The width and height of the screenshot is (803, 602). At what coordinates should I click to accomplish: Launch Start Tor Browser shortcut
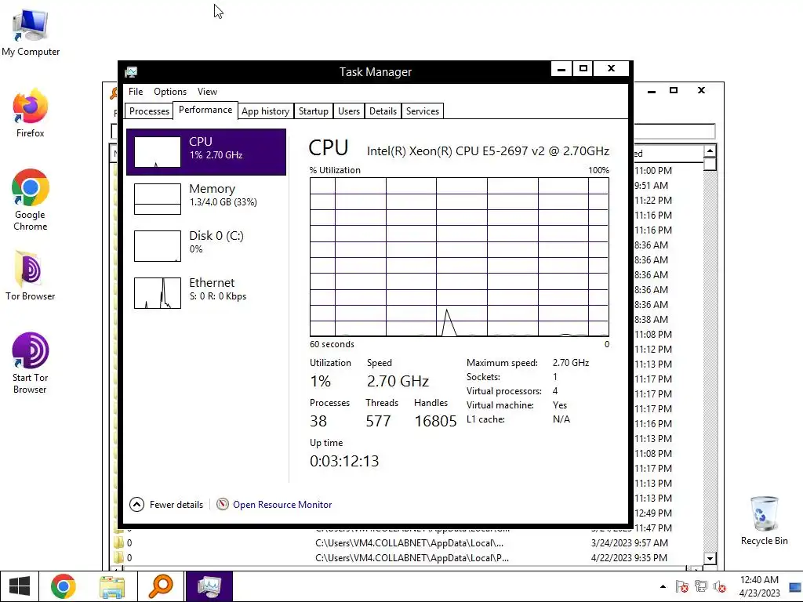point(31,363)
